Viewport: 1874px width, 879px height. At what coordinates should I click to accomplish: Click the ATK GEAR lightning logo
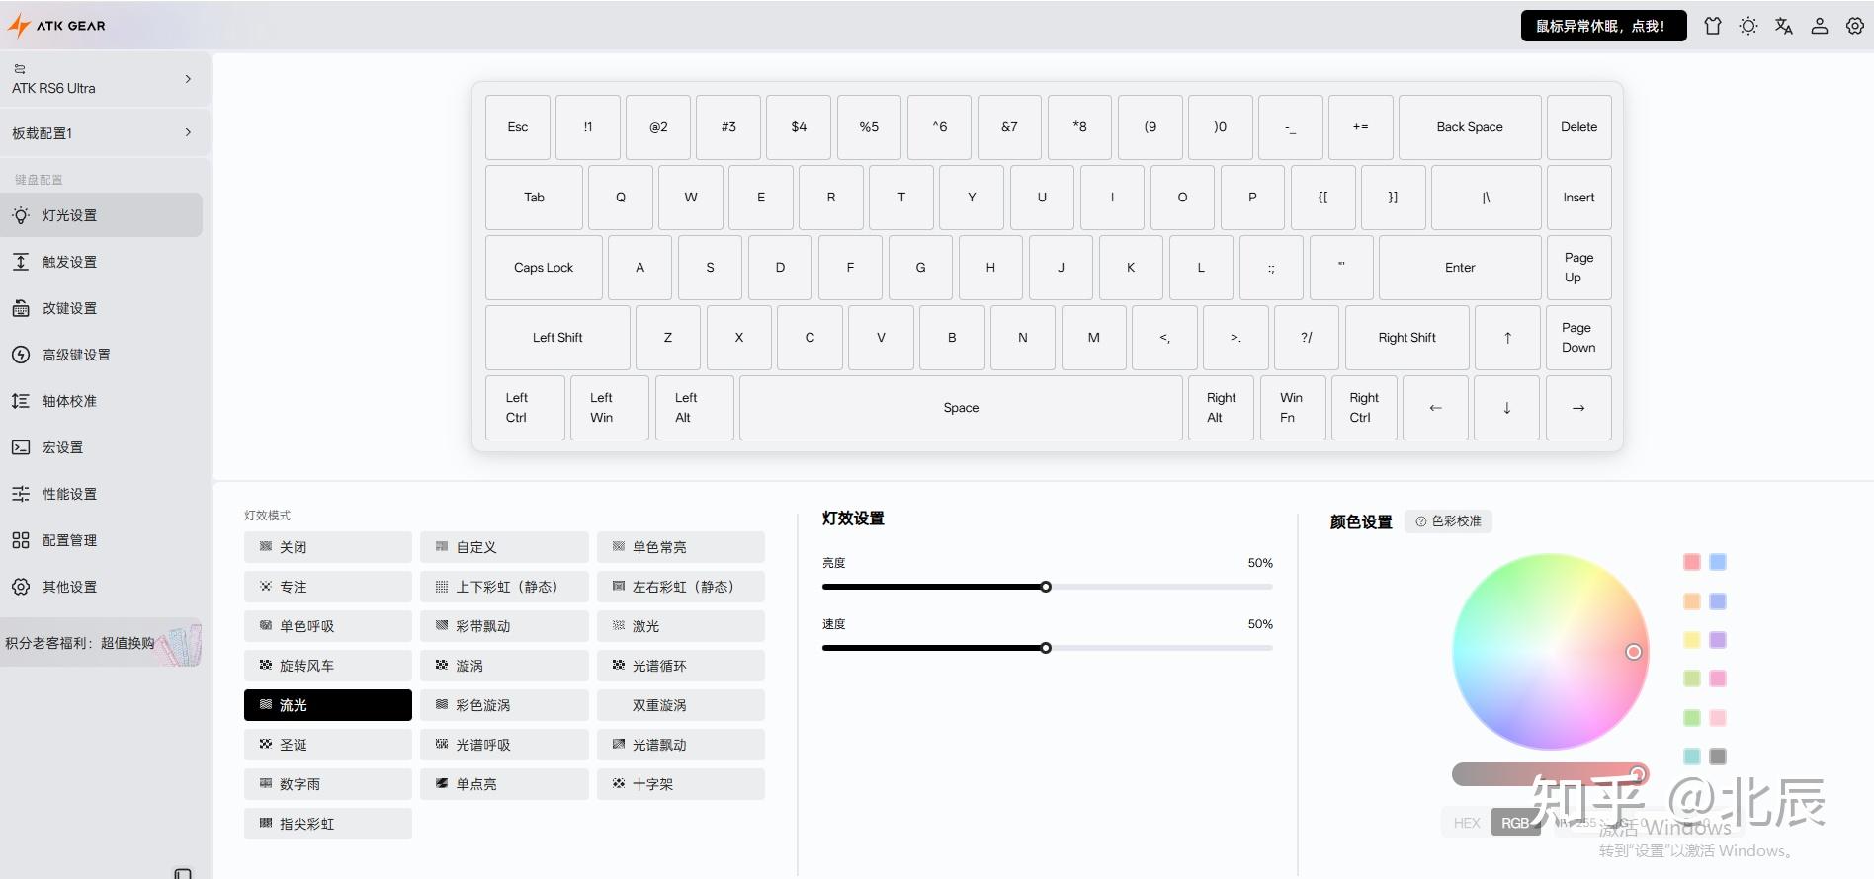pyautogui.click(x=19, y=26)
